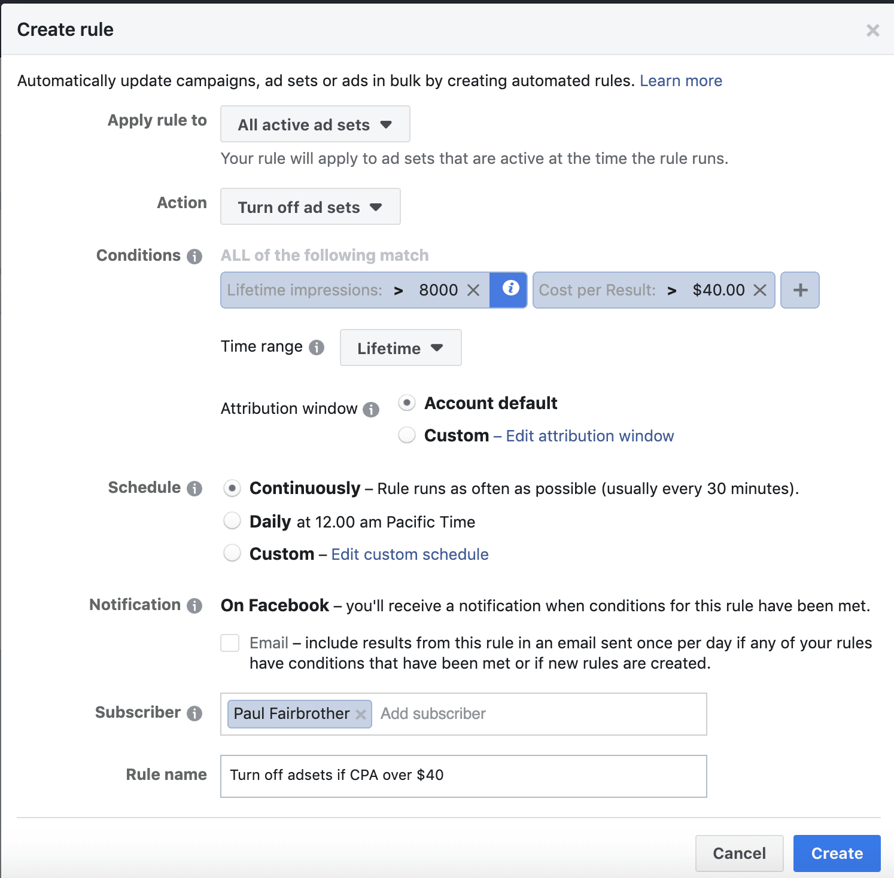
Task: Open the 'Turn off ad sets' action dropdown
Action: (311, 207)
